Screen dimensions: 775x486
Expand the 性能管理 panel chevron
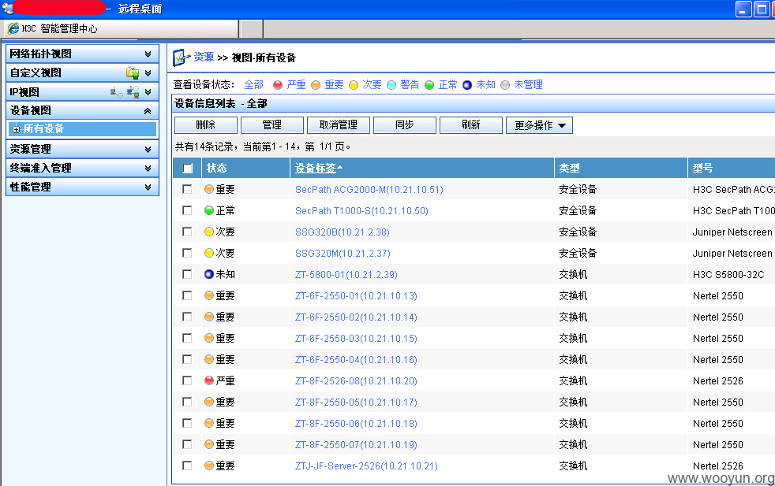[148, 187]
